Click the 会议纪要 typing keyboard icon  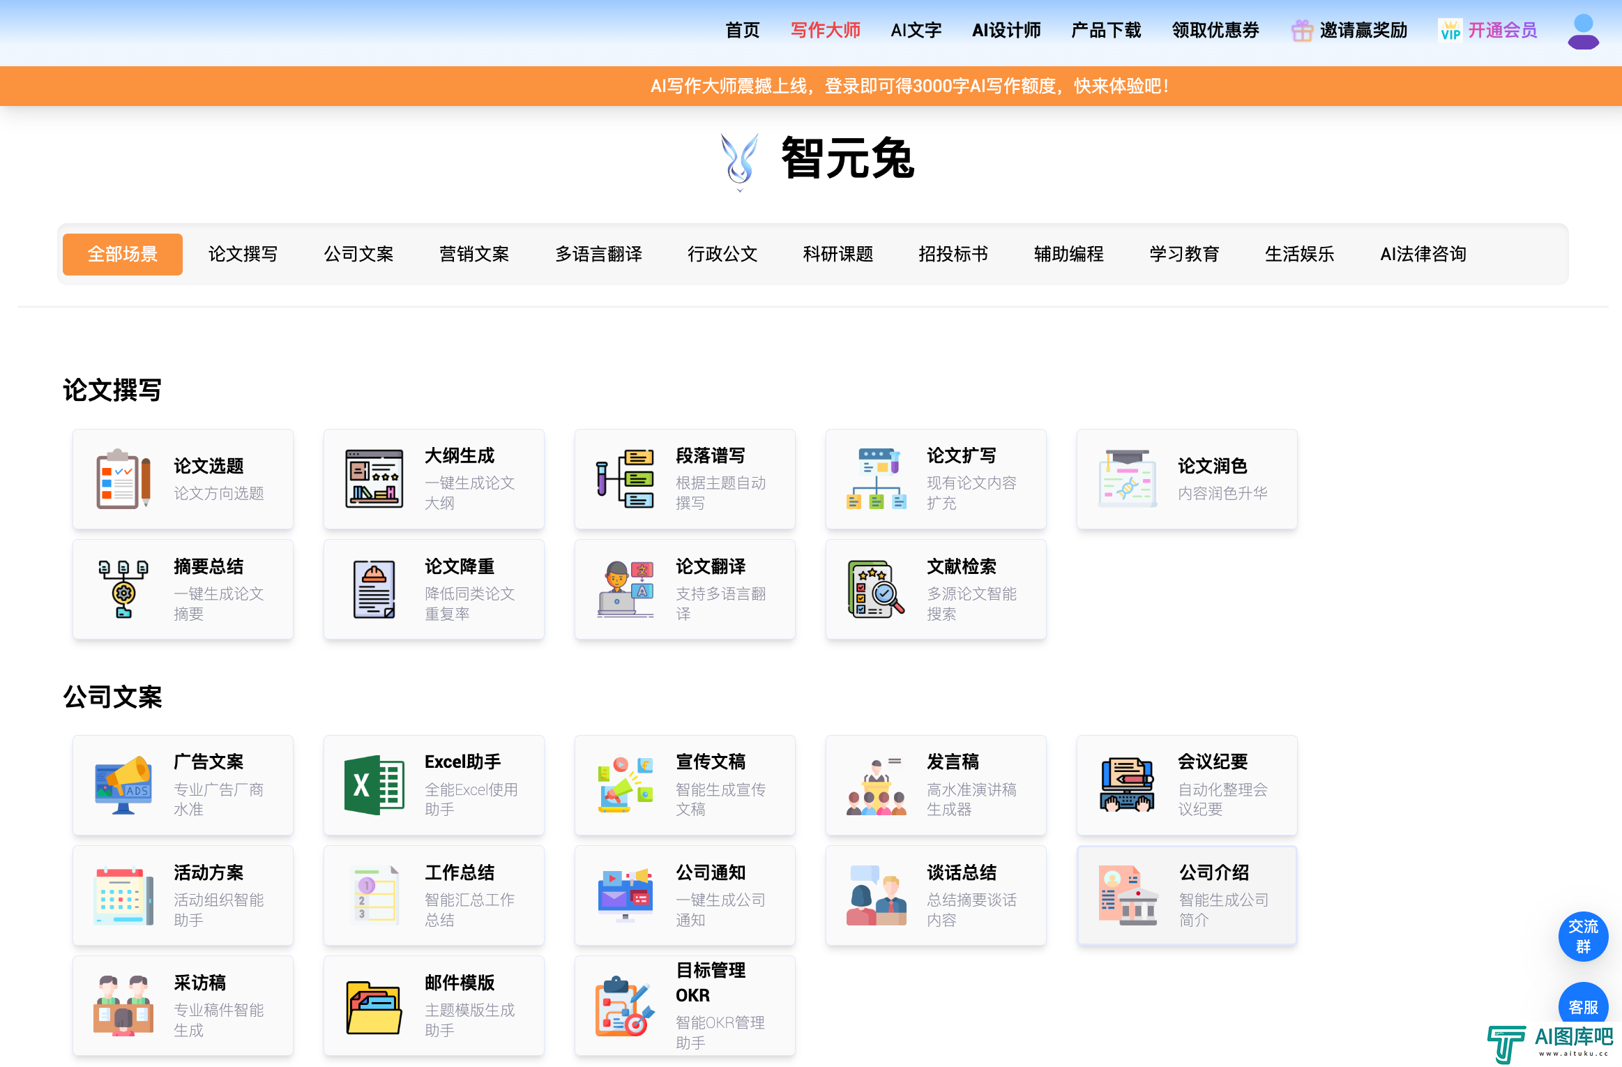point(1128,785)
